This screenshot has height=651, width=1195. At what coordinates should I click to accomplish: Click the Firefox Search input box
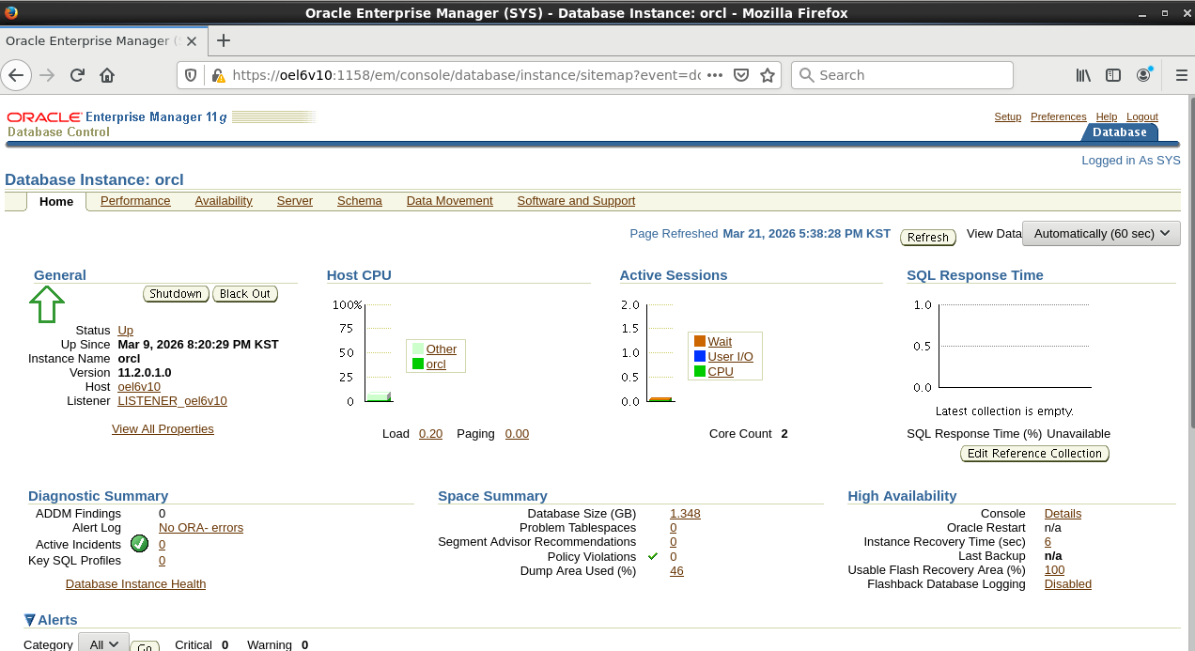pyautogui.click(x=902, y=75)
